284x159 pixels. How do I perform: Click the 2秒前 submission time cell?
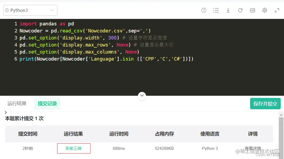coord(28,148)
